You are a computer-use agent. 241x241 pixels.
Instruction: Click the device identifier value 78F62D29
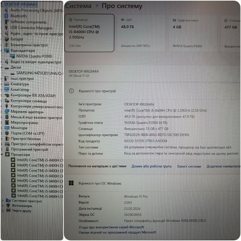pyautogui.click(x=157, y=135)
